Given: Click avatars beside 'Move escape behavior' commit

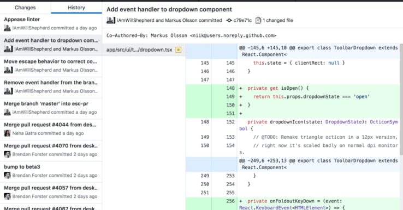Looking at the screenshot, I should coord(8,70).
